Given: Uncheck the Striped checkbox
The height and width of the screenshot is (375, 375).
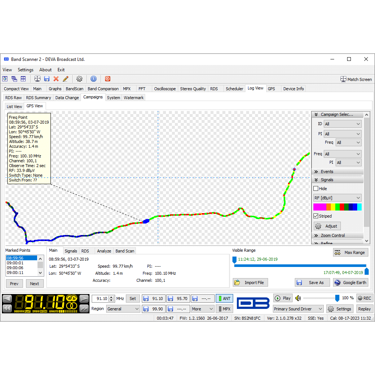Looking at the screenshot, I should tap(316, 216).
